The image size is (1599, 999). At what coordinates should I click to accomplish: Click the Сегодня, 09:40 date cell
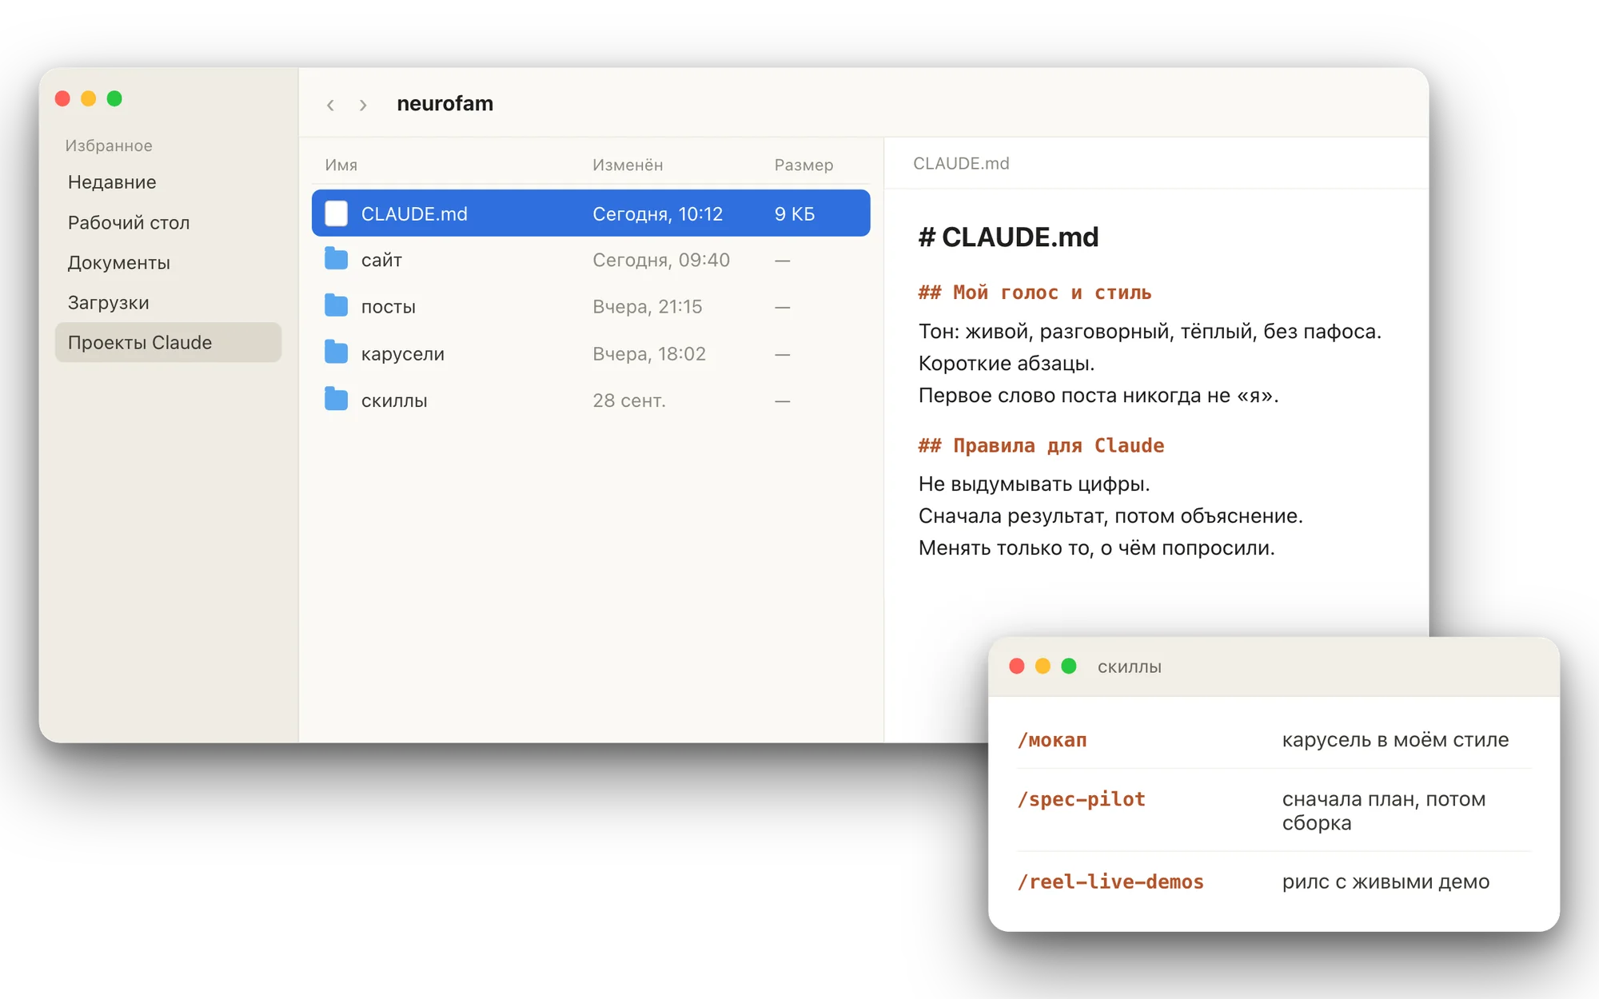pyautogui.click(x=661, y=260)
